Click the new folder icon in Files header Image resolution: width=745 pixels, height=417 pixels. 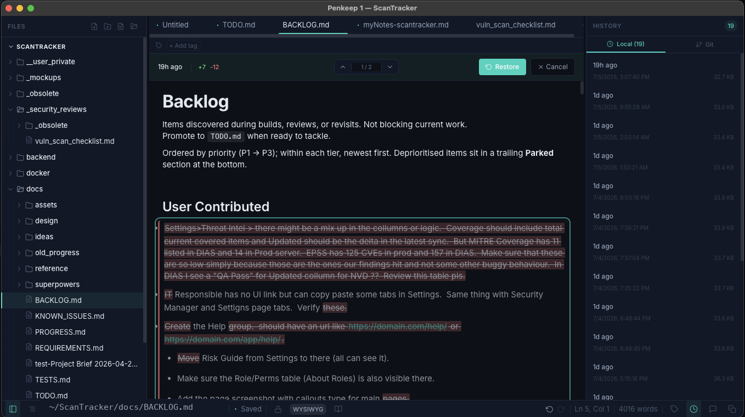point(108,26)
